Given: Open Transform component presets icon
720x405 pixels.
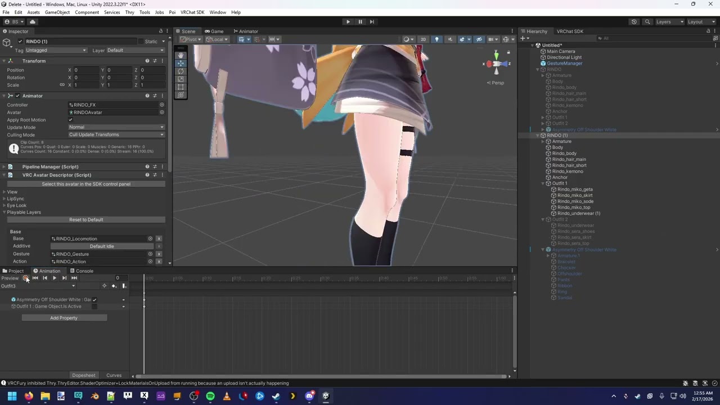Looking at the screenshot, I should coord(155,61).
